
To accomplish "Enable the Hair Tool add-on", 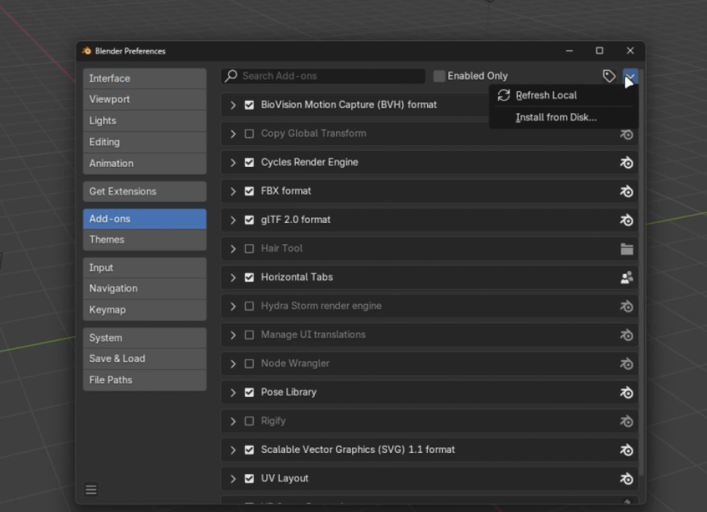I will click(x=250, y=249).
